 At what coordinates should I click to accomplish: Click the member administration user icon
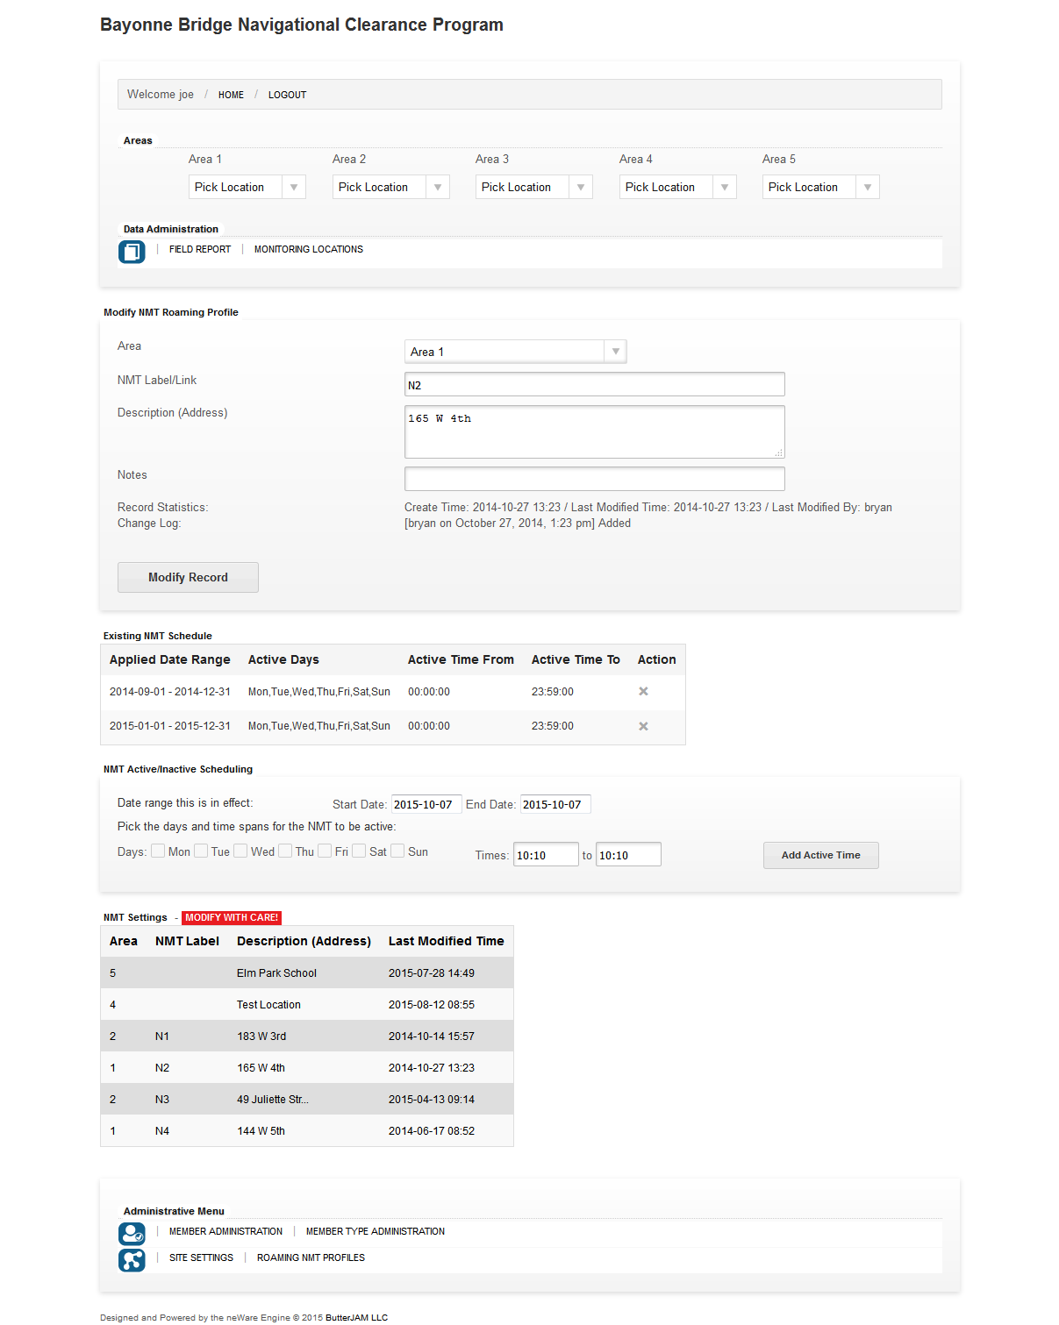tap(132, 1234)
